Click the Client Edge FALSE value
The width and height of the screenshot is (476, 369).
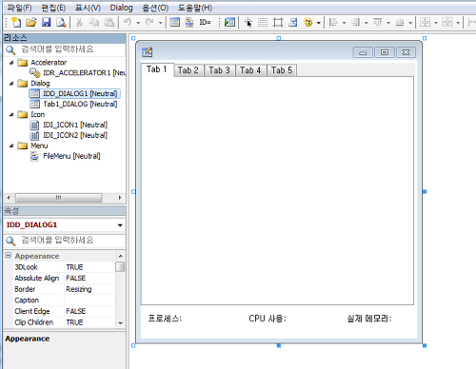coord(89,311)
